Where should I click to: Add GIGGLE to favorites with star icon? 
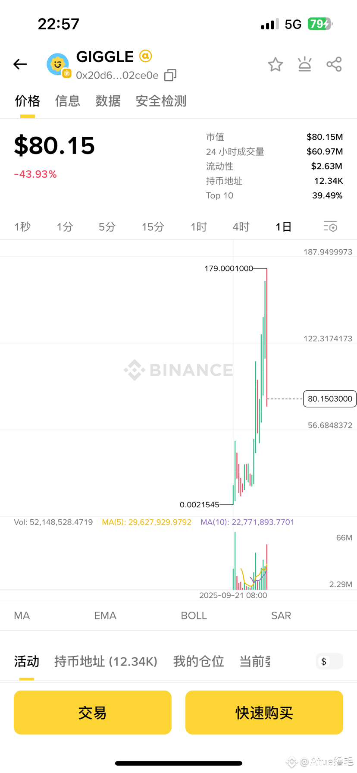pyautogui.click(x=275, y=64)
